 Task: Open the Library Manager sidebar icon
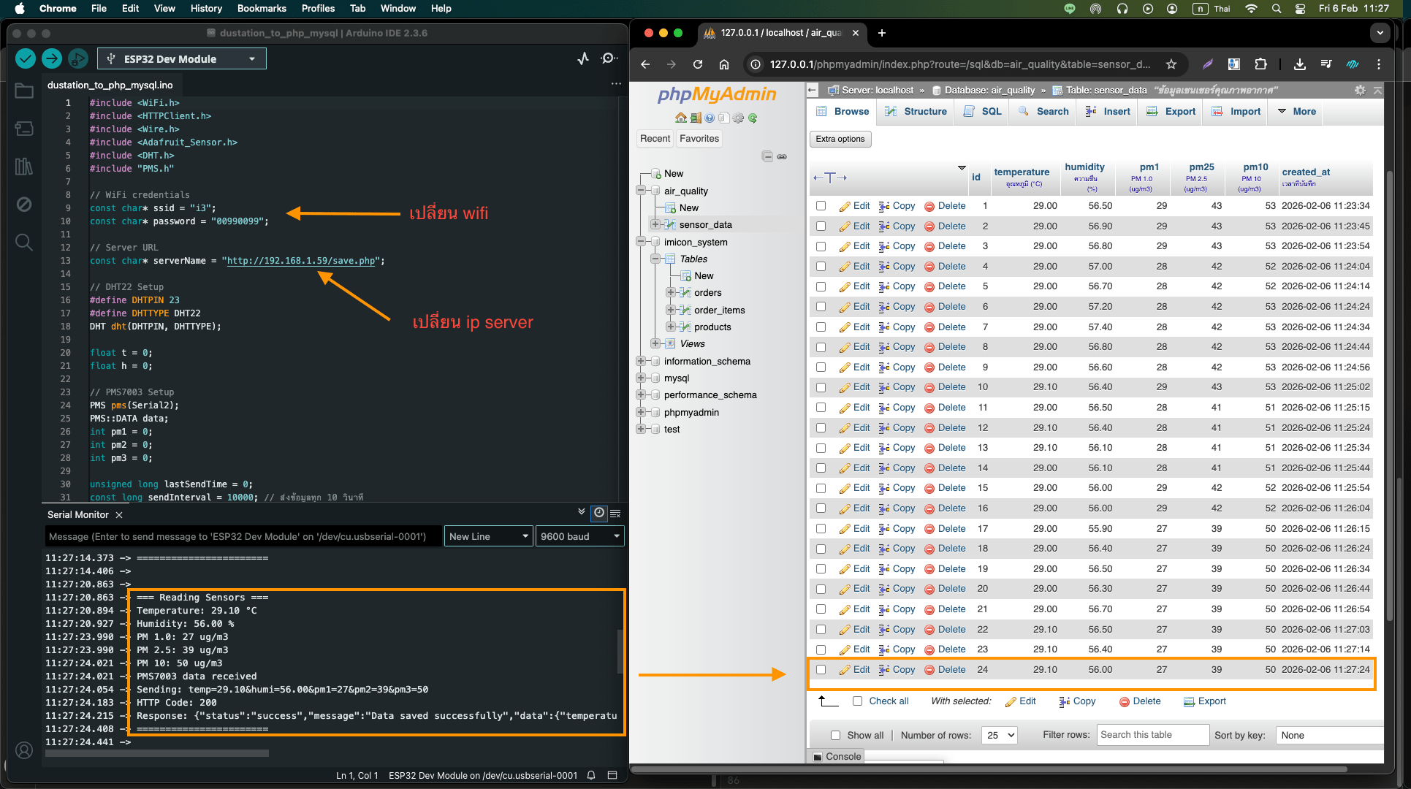24,167
